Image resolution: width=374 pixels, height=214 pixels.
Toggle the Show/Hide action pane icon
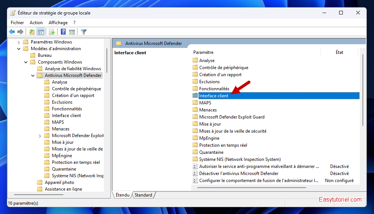(x=72, y=32)
